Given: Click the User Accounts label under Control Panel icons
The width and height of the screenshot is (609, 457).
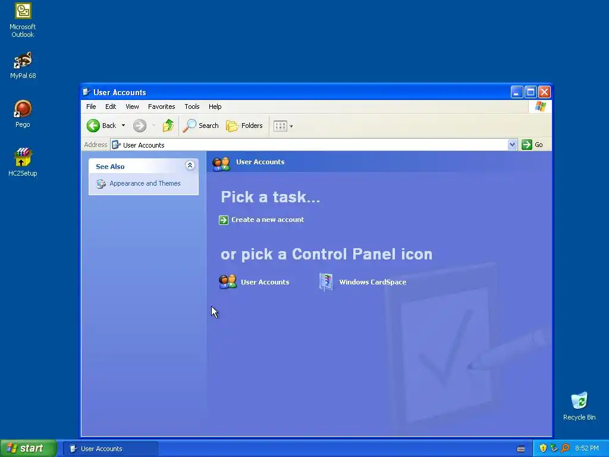Looking at the screenshot, I should pyautogui.click(x=265, y=282).
